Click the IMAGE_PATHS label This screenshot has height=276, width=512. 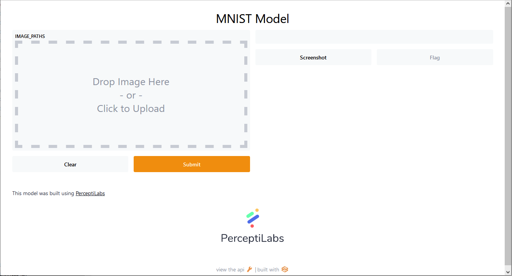(x=30, y=36)
